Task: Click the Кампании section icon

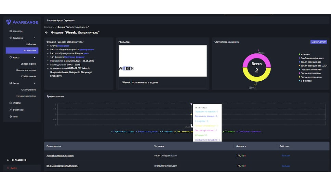Action: (11, 38)
